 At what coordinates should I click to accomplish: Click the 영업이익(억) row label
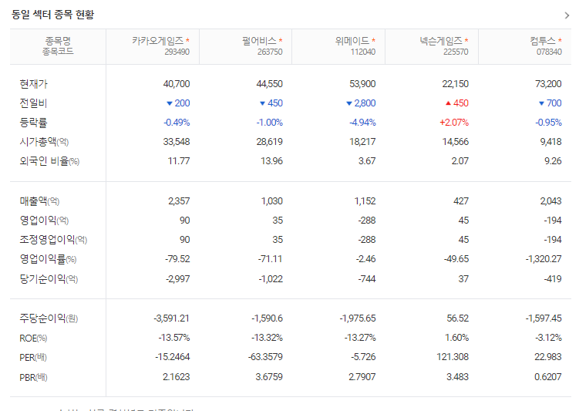pos(44,221)
